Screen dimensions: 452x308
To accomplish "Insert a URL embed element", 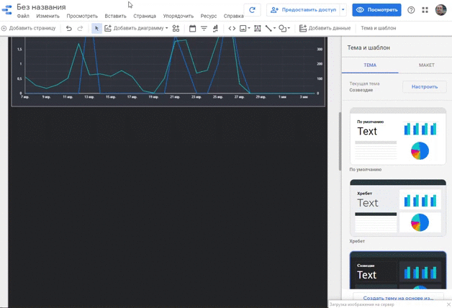I will [232, 28].
